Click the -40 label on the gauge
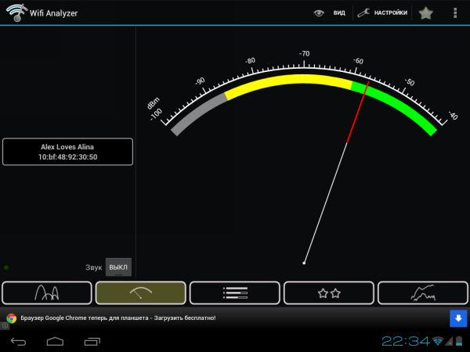Viewport: 470px width, 352px height. point(453,116)
